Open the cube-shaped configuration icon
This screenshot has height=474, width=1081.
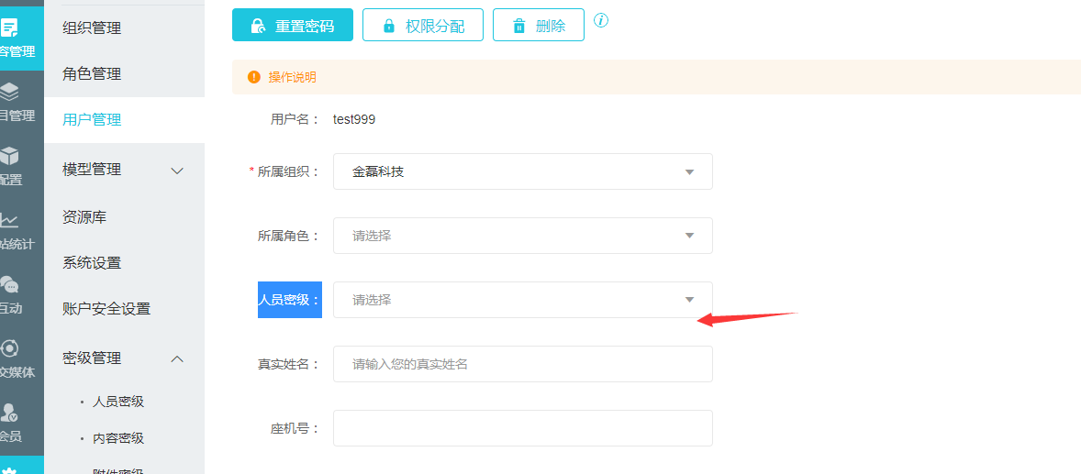click(x=9, y=156)
